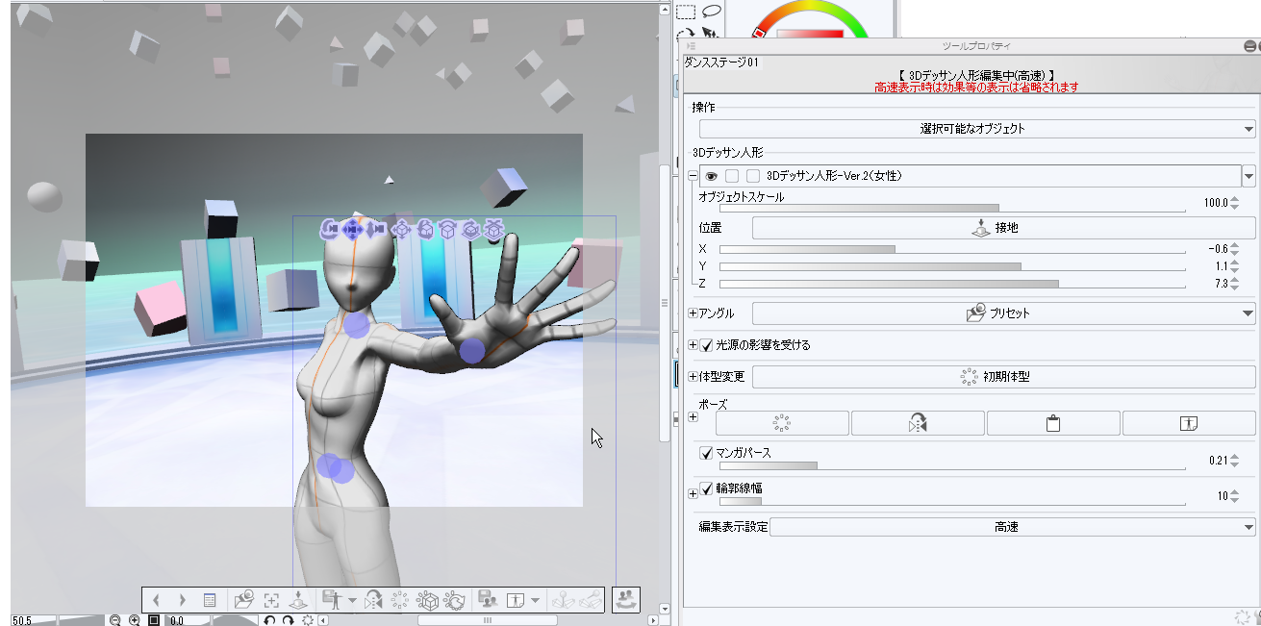The width and height of the screenshot is (1261, 626).
Task: Select the snap-and-move object manipulator icon
Action: click(493, 229)
